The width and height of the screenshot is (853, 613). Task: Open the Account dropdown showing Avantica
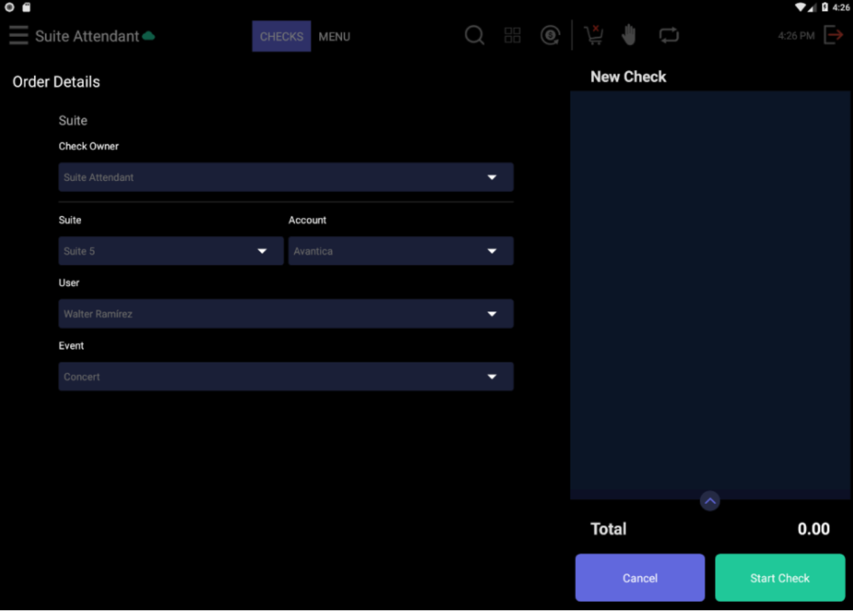(401, 251)
